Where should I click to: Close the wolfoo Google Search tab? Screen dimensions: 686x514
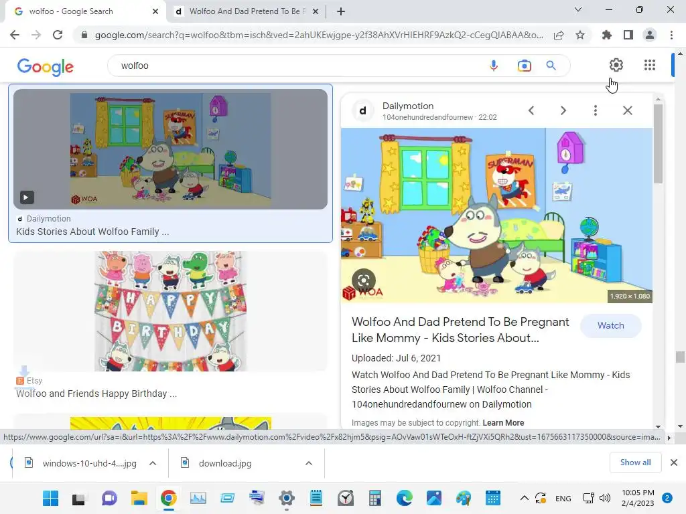click(155, 11)
